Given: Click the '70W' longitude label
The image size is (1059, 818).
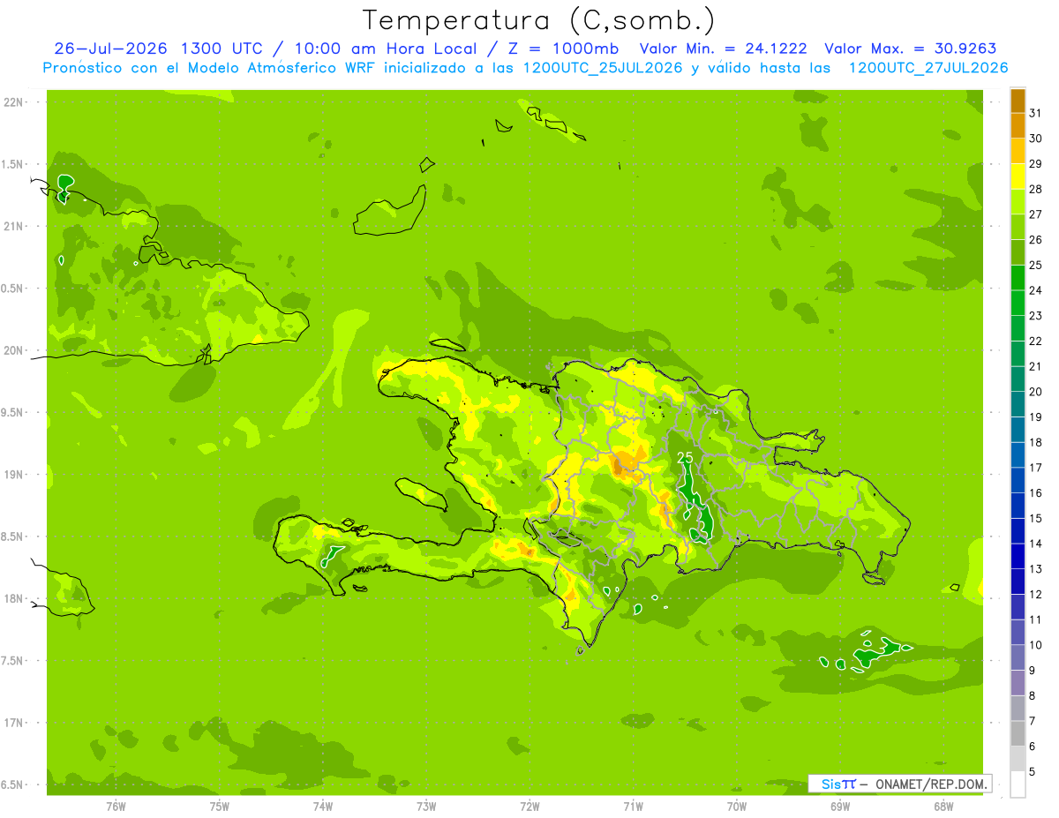Looking at the screenshot, I should coord(737,807).
